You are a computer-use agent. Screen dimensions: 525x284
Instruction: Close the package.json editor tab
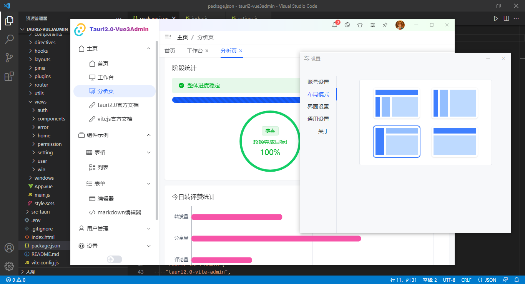pos(174,18)
